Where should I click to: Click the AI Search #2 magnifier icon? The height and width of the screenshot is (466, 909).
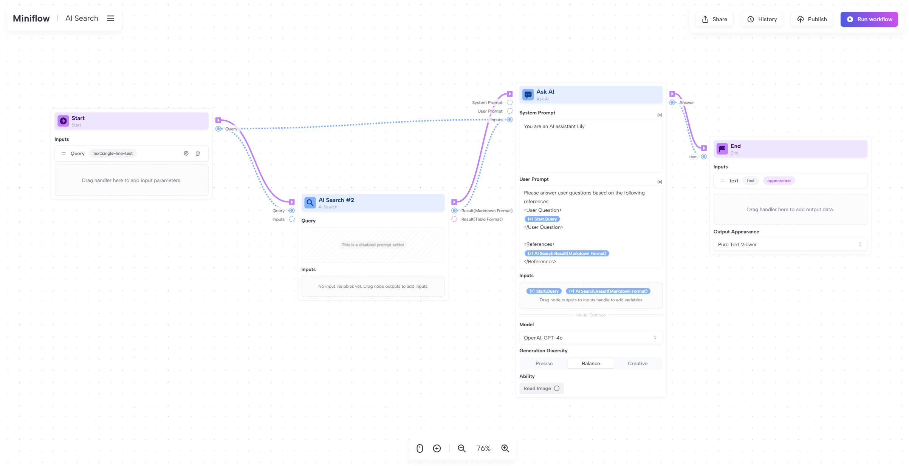(x=310, y=203)
